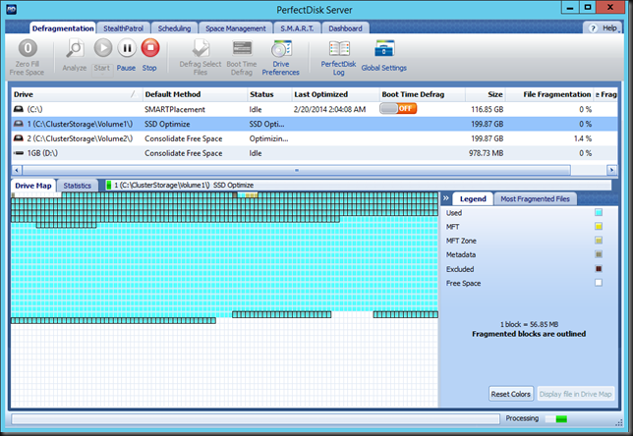Viewport: 633px width, 436px height.
Task: Click the Zero Fill Free Space icon
Action: 28,48
